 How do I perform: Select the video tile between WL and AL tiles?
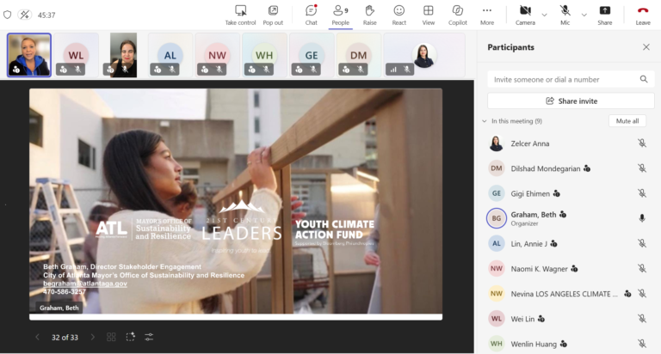123,55
